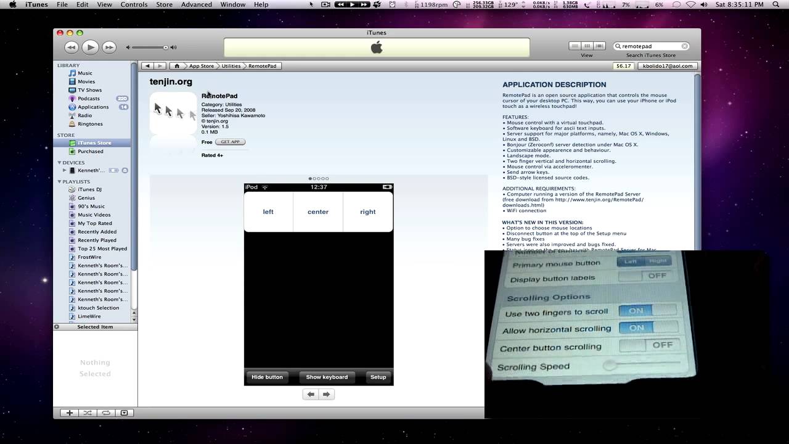789x444 pixels.
Task: Go to iTunes Store home icon
Action: [177, 66]
